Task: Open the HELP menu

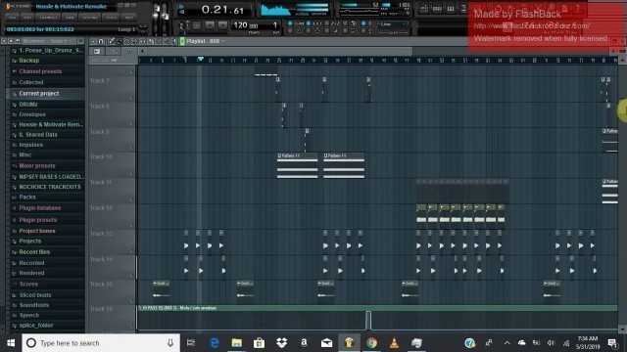Action: click(129, 18)
